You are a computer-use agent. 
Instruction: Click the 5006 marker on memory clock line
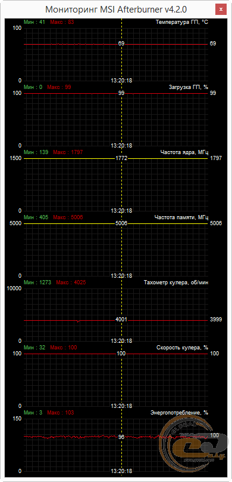click(x=121, y=223)
